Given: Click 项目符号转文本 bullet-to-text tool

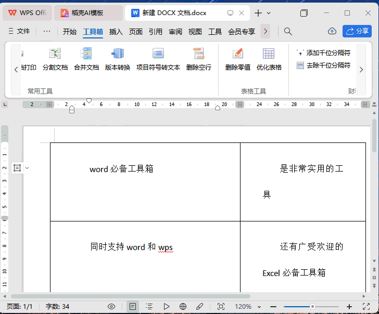Looking at the screenshot, I should tap(158, 59).
